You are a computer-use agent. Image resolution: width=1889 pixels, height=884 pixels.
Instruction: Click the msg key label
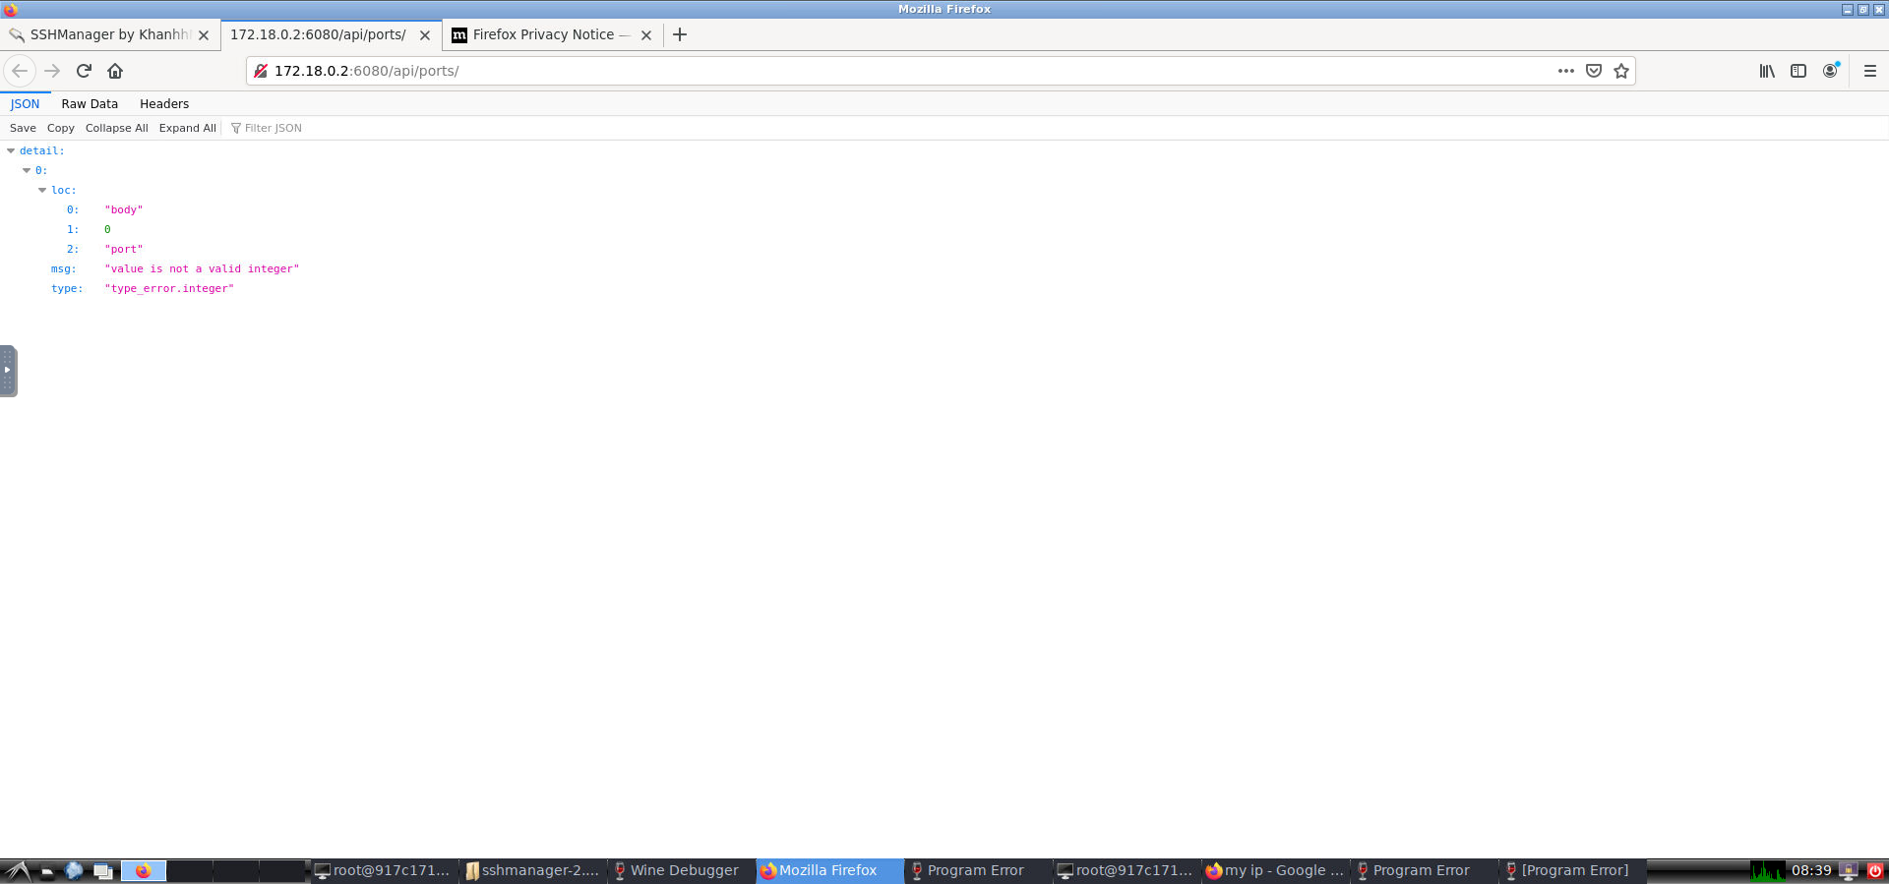(x=63, y=268)
